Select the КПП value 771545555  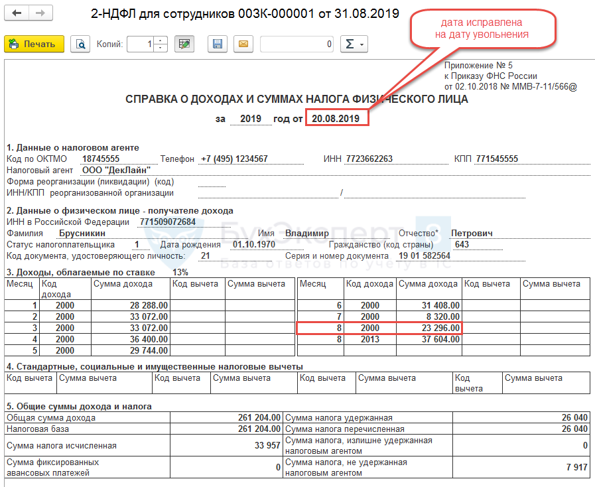(x=497, y=159)
